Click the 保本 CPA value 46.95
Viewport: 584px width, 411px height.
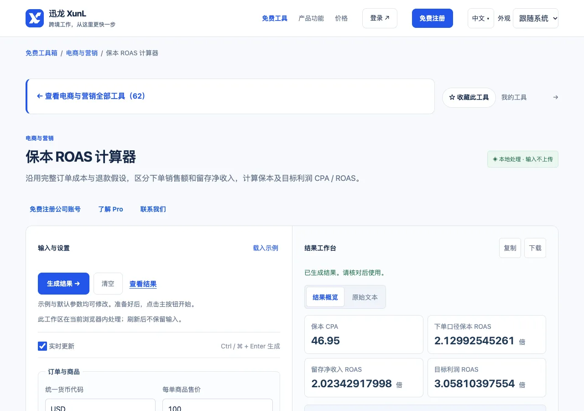325,341
